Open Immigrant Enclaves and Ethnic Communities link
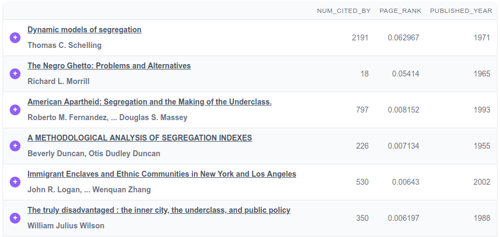Screen dimensions: 500x237 162,174
